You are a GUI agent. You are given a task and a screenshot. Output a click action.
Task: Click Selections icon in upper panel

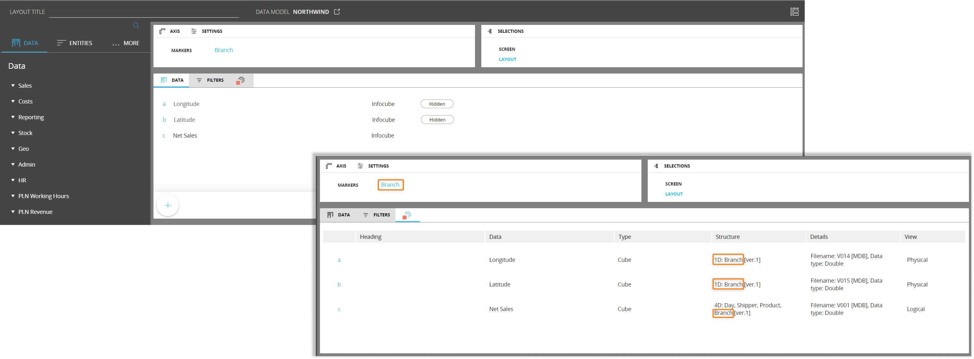(x=490, y=31)
